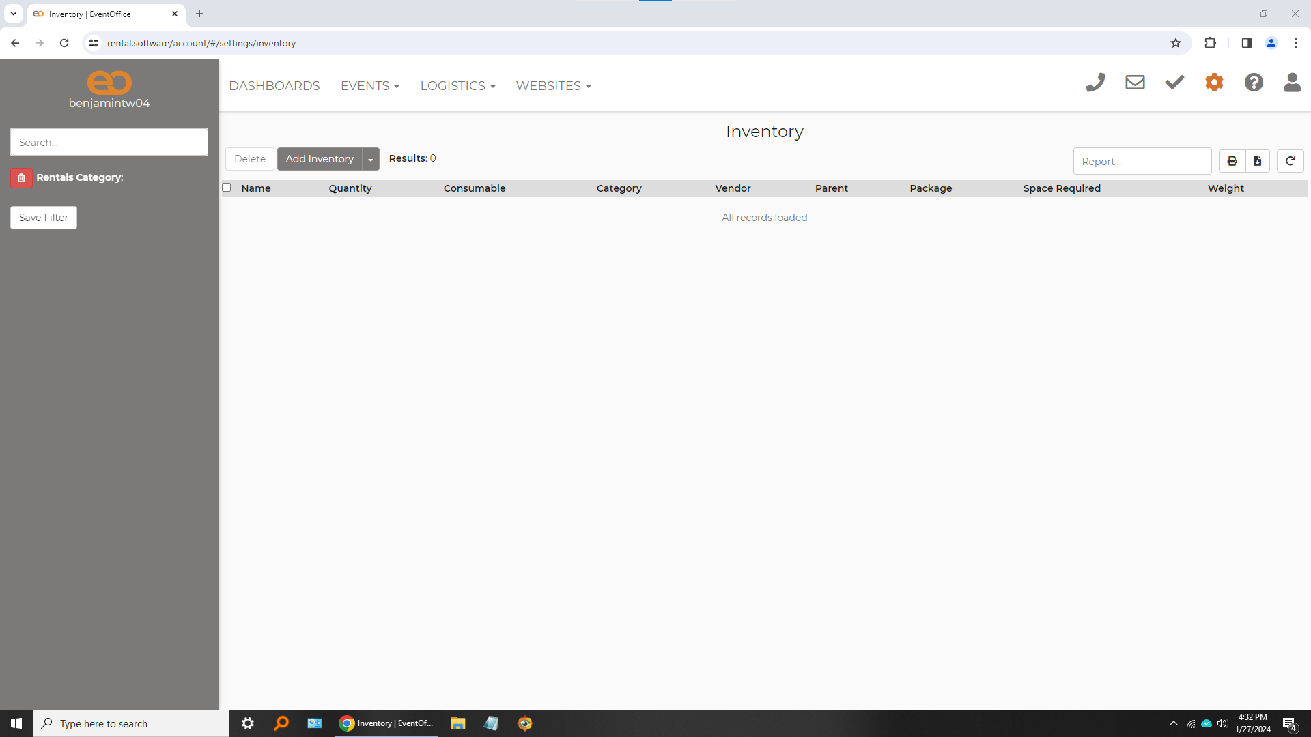Go to DASHBOARDS
This screenshot has height=737, width=1311.
click(274, 86)
